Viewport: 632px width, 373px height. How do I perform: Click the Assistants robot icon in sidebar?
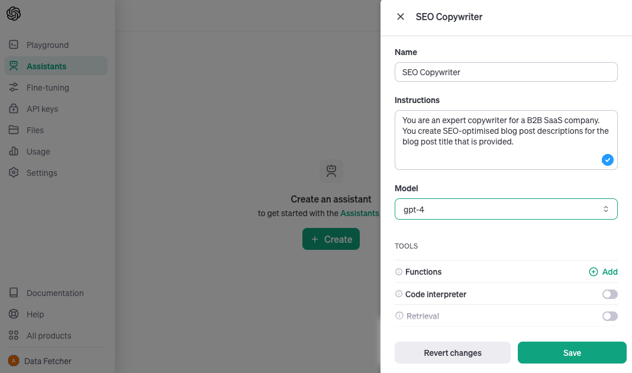(14, 66)
